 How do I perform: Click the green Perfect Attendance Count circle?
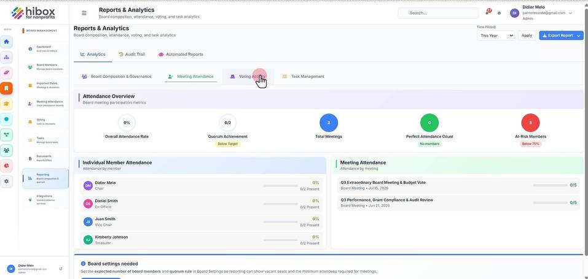pyautogui.click(x=429, y=123)
